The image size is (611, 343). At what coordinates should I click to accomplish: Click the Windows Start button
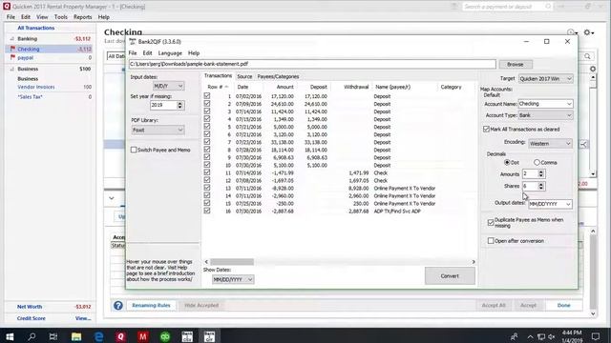pyautogui.click(x=10, y=336)
